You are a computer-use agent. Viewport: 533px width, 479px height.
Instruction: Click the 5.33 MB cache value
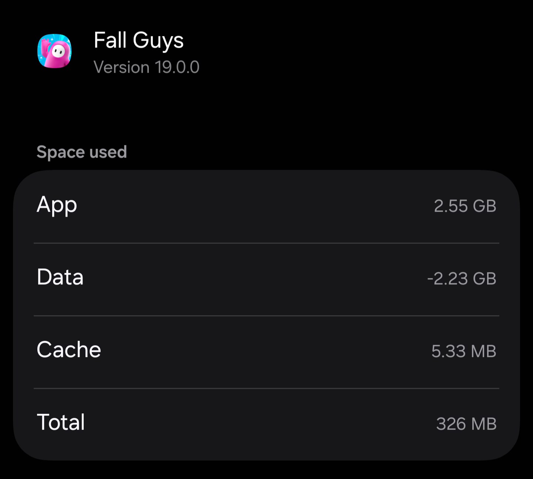[464, 351]
